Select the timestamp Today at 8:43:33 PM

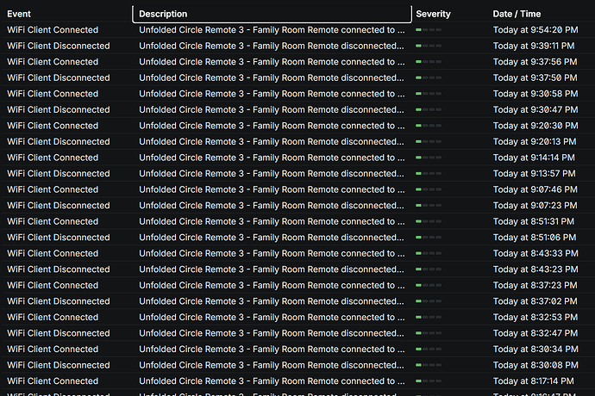(535, 253)
